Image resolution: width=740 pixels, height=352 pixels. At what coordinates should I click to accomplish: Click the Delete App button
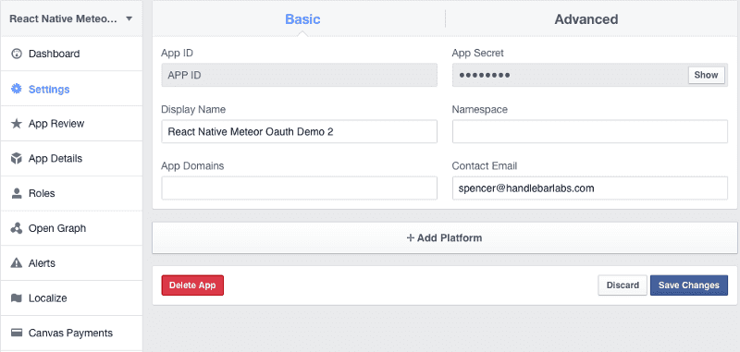[x=192, y=285]
